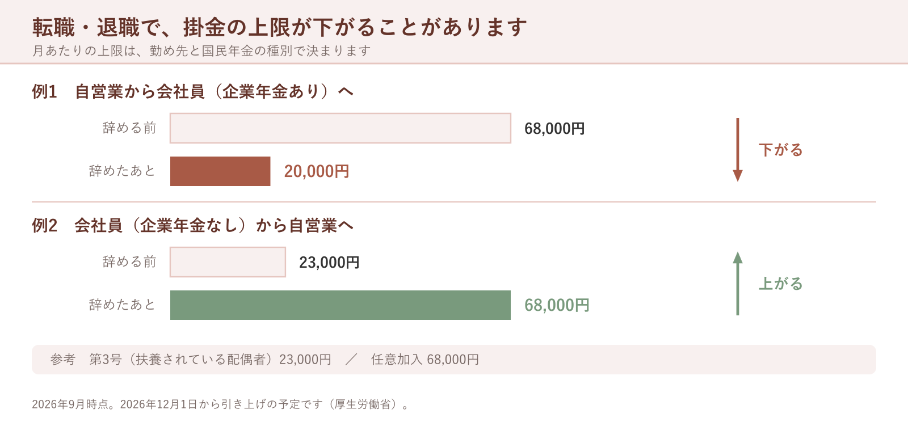The height and width of the screenshot is (422, 908).
Task: Click the green upward arrow icon
Action: (x=738, y=284)
